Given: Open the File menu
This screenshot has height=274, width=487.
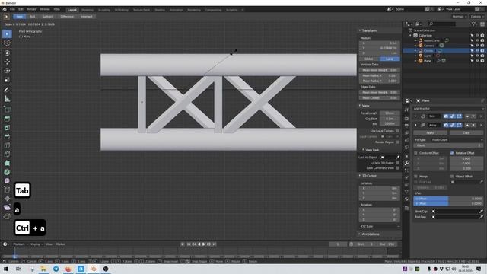Looking at the screenshot, I should click(x=12, y=10).
